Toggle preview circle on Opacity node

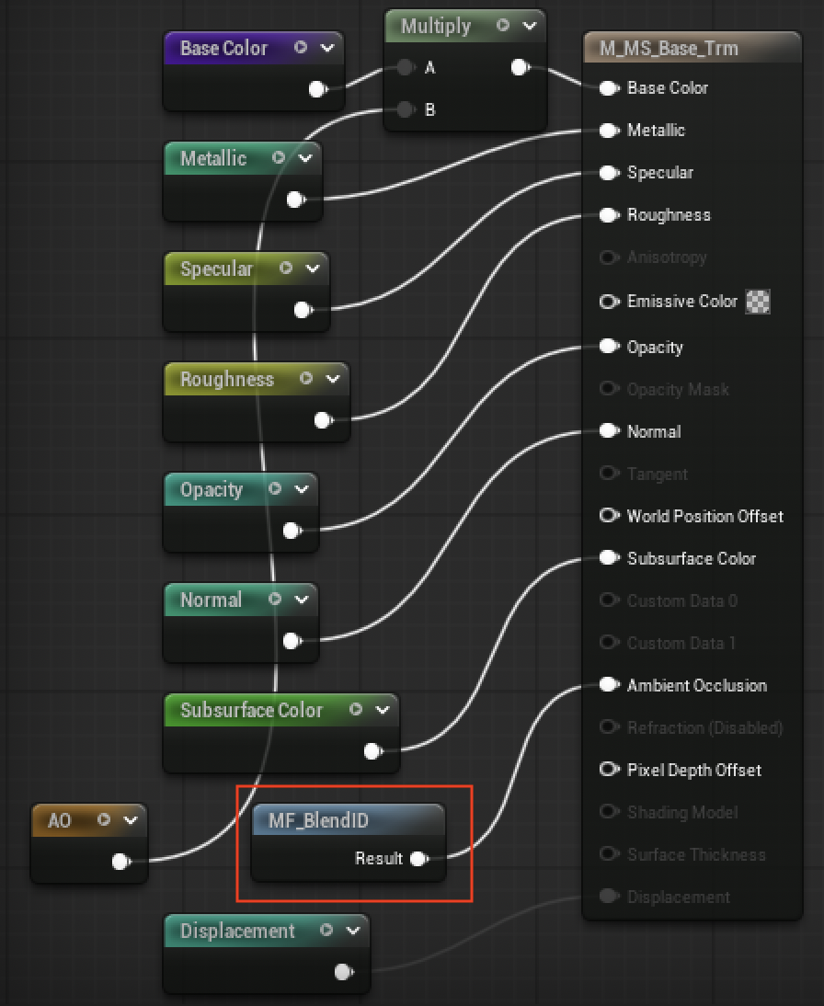coord(275,488)
